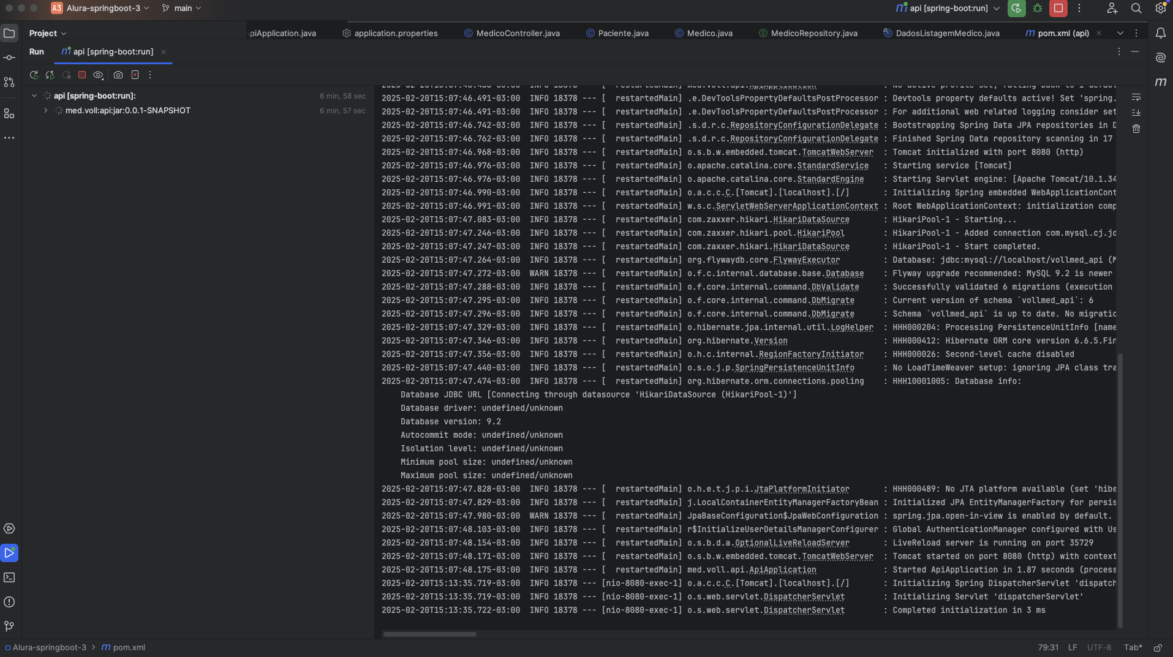Show hidden editor tabs list chevron

1120,33
